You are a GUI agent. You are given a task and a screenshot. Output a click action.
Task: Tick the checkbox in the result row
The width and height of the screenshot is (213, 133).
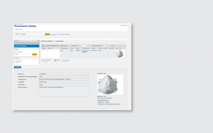pyautogui.click(x=44, y=51)
